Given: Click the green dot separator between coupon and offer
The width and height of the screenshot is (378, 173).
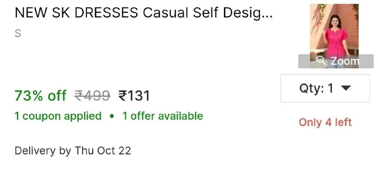Looking at the screenshot, I should 112,116.
